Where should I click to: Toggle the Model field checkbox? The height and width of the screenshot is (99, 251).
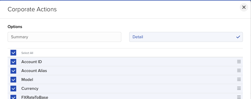click(13, 80)
